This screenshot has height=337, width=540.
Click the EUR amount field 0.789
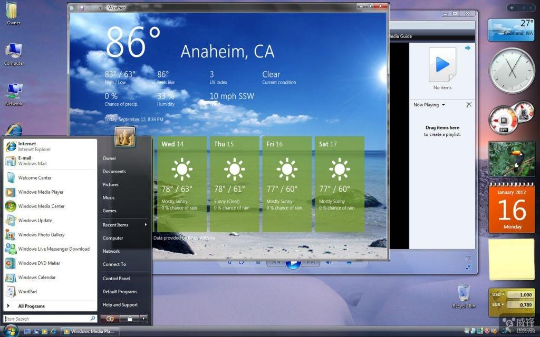click(x=519, y=305)
